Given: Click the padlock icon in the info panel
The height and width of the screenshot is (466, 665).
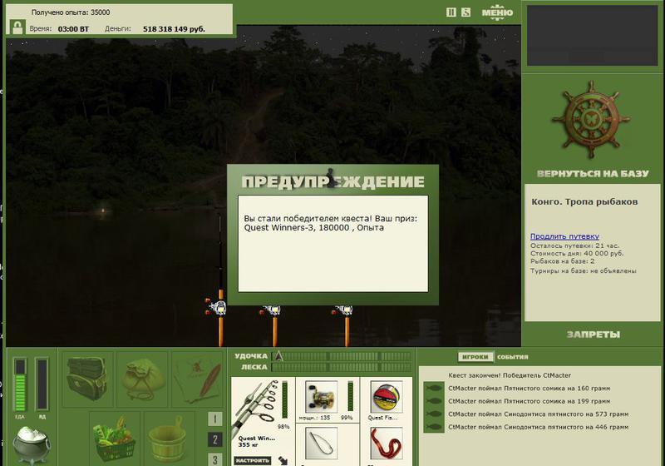Looking at the screenshot, I should 17,28.
